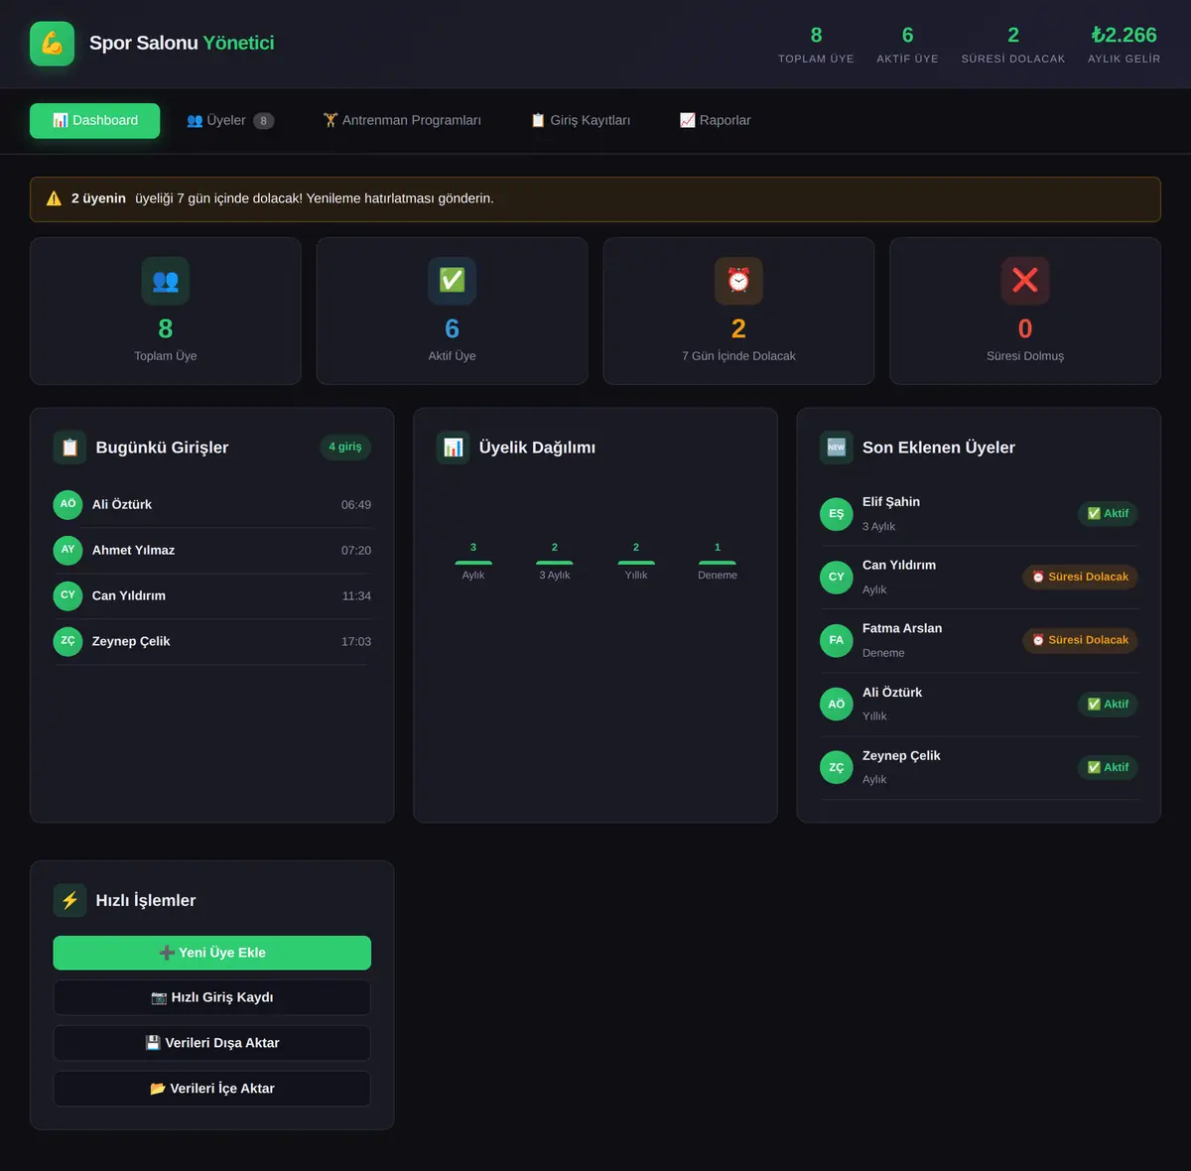This screenshot has height=1171, width=1191.
Task: Click the AÖ avatar in Bugünkü Girişler
Action: click(67, 504)
